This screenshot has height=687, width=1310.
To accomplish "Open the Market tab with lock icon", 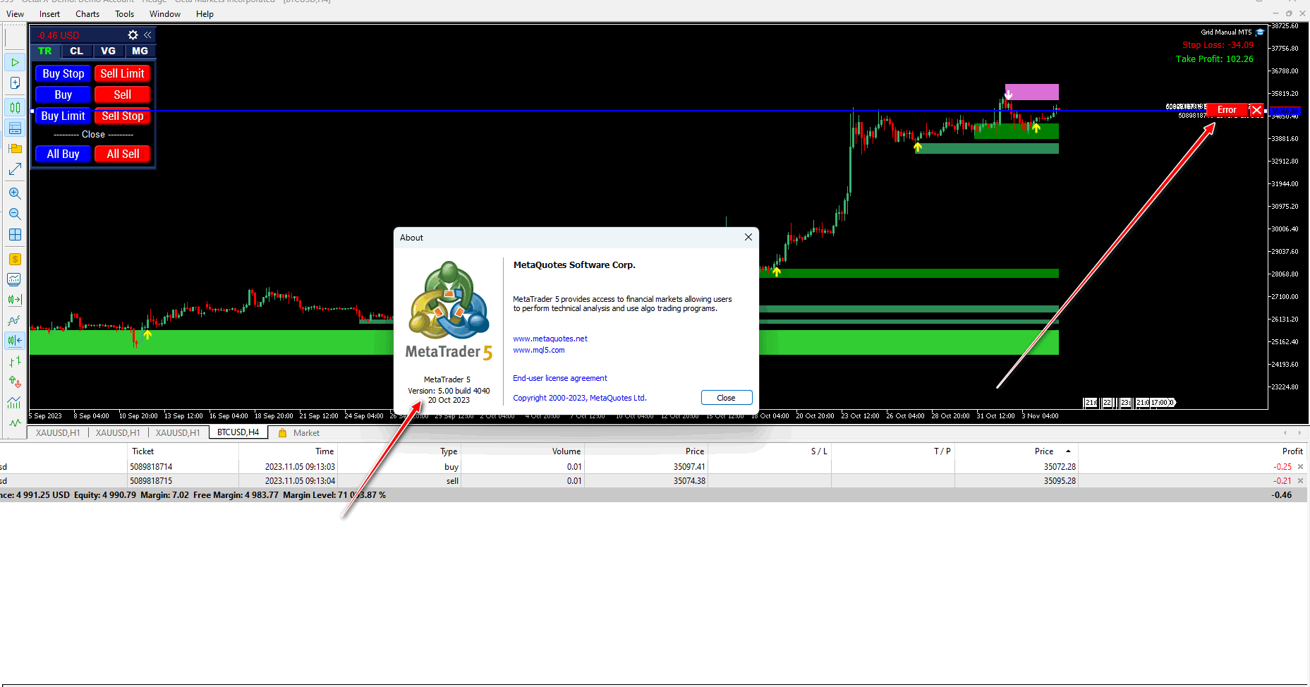I will [x=299, y=433].
